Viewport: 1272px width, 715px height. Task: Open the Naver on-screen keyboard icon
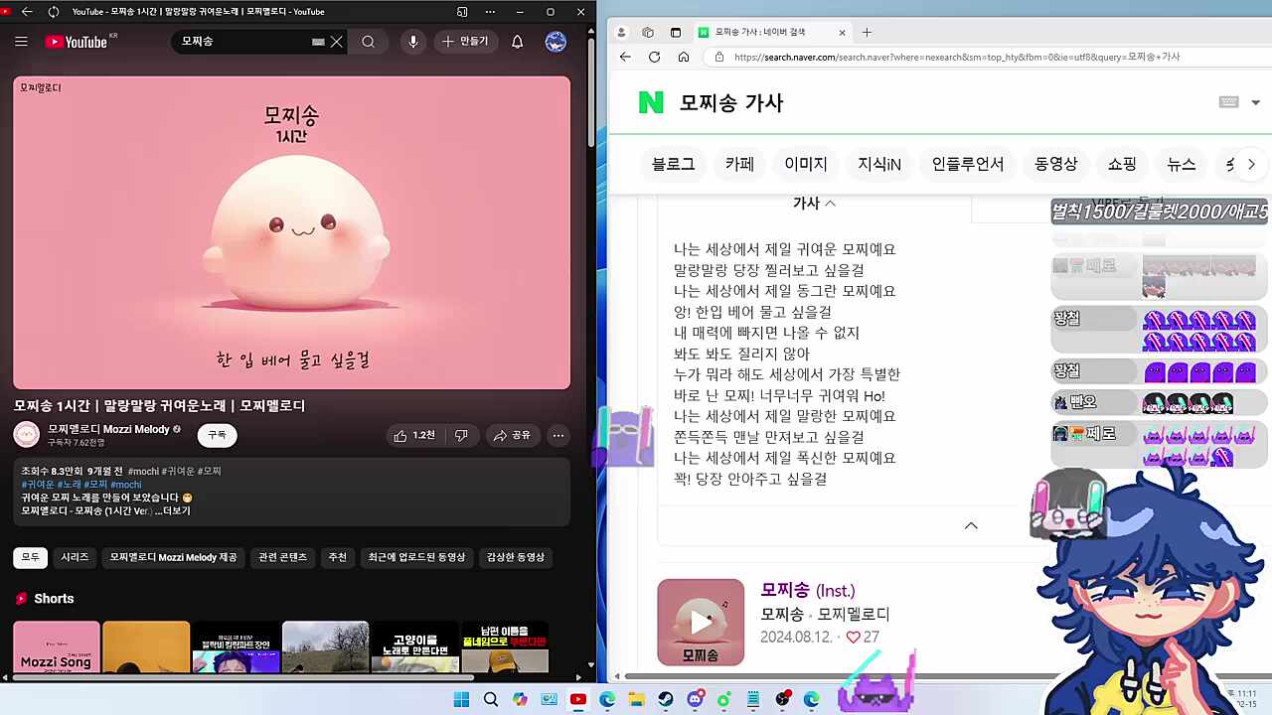(x=1229, y=102)
